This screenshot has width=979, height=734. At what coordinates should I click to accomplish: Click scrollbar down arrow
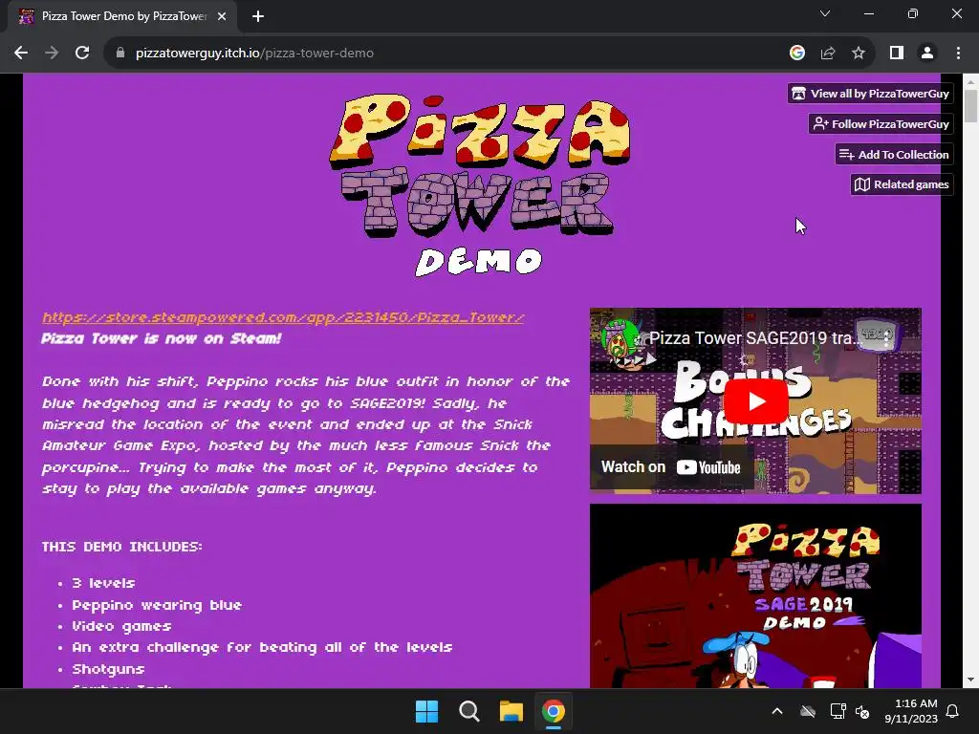[x=970, y=680]
